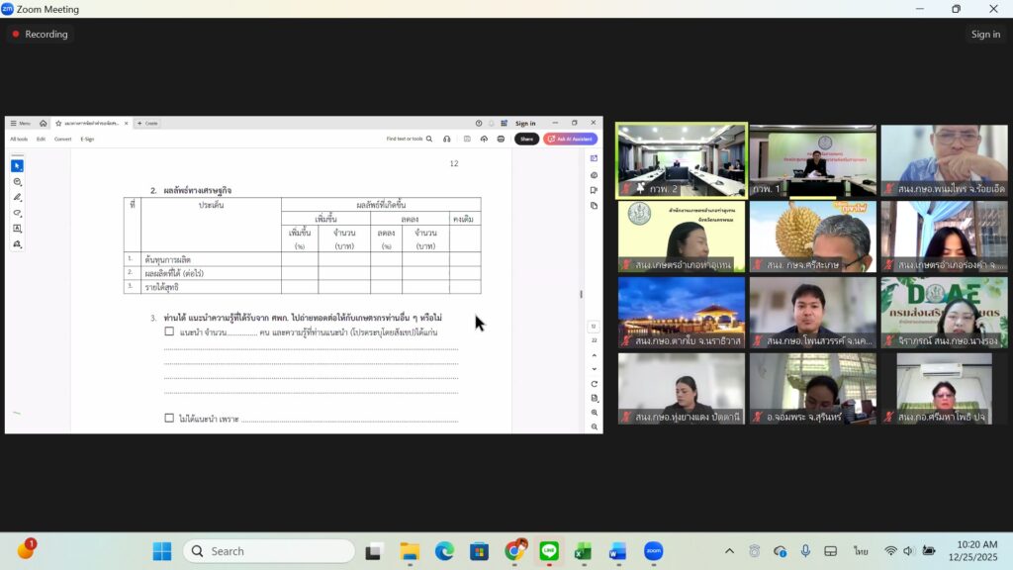The width and height of the screenshot is (1013, 570).
Task: Check the 'ไม่ได้แนะนำ เพราะ' checkbox
Action: pyautogui.click(x=169, y=419)
